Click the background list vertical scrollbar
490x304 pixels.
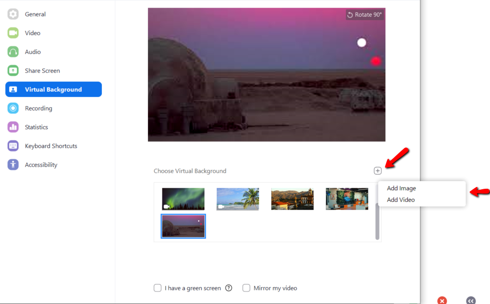[378, 221]
